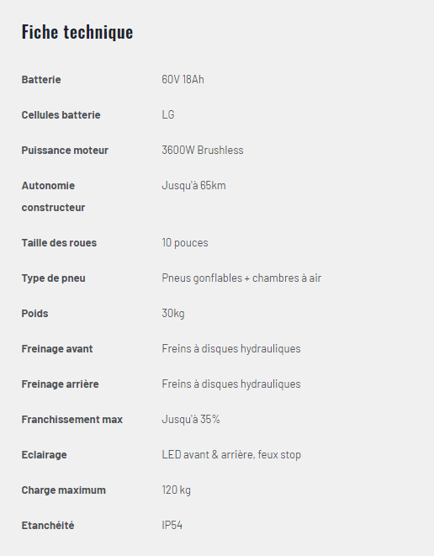Click the 120 kg charge value
Image resolution: width=434 pixels, height=556 pixels.
click(x=177, y=490)
